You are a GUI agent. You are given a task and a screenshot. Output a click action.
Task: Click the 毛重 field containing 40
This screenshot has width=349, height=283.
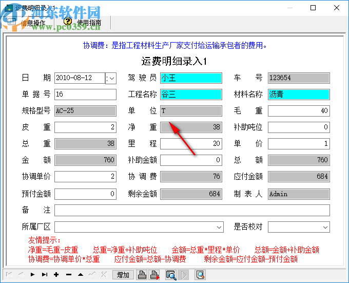click(299, 110)
